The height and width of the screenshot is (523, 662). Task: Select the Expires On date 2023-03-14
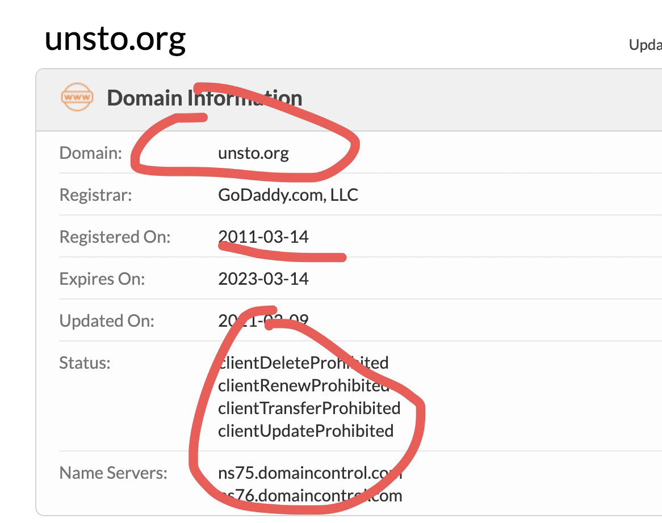click(x=263, y=279)
